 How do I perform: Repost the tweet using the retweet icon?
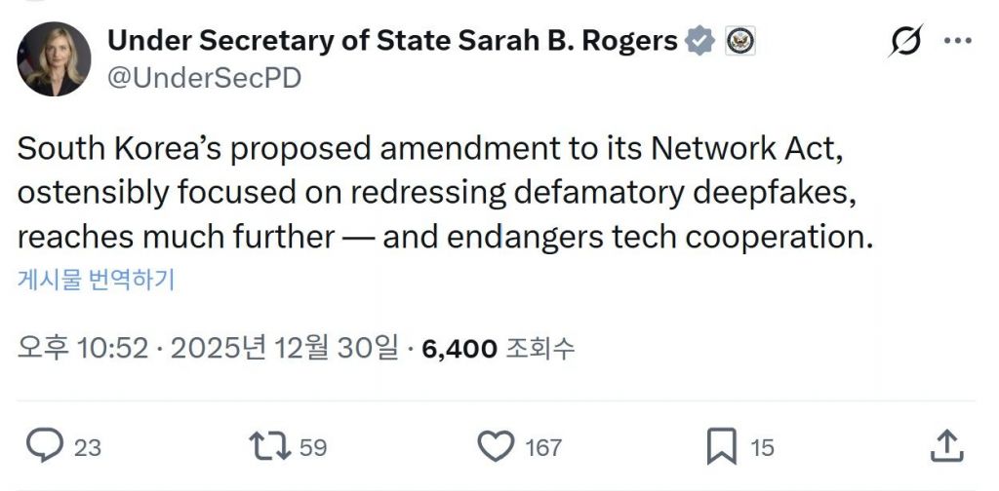coord(268,447)
